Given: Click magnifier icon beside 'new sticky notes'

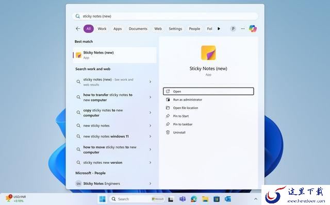Looking at the screenshot, I should coord(78,126).
